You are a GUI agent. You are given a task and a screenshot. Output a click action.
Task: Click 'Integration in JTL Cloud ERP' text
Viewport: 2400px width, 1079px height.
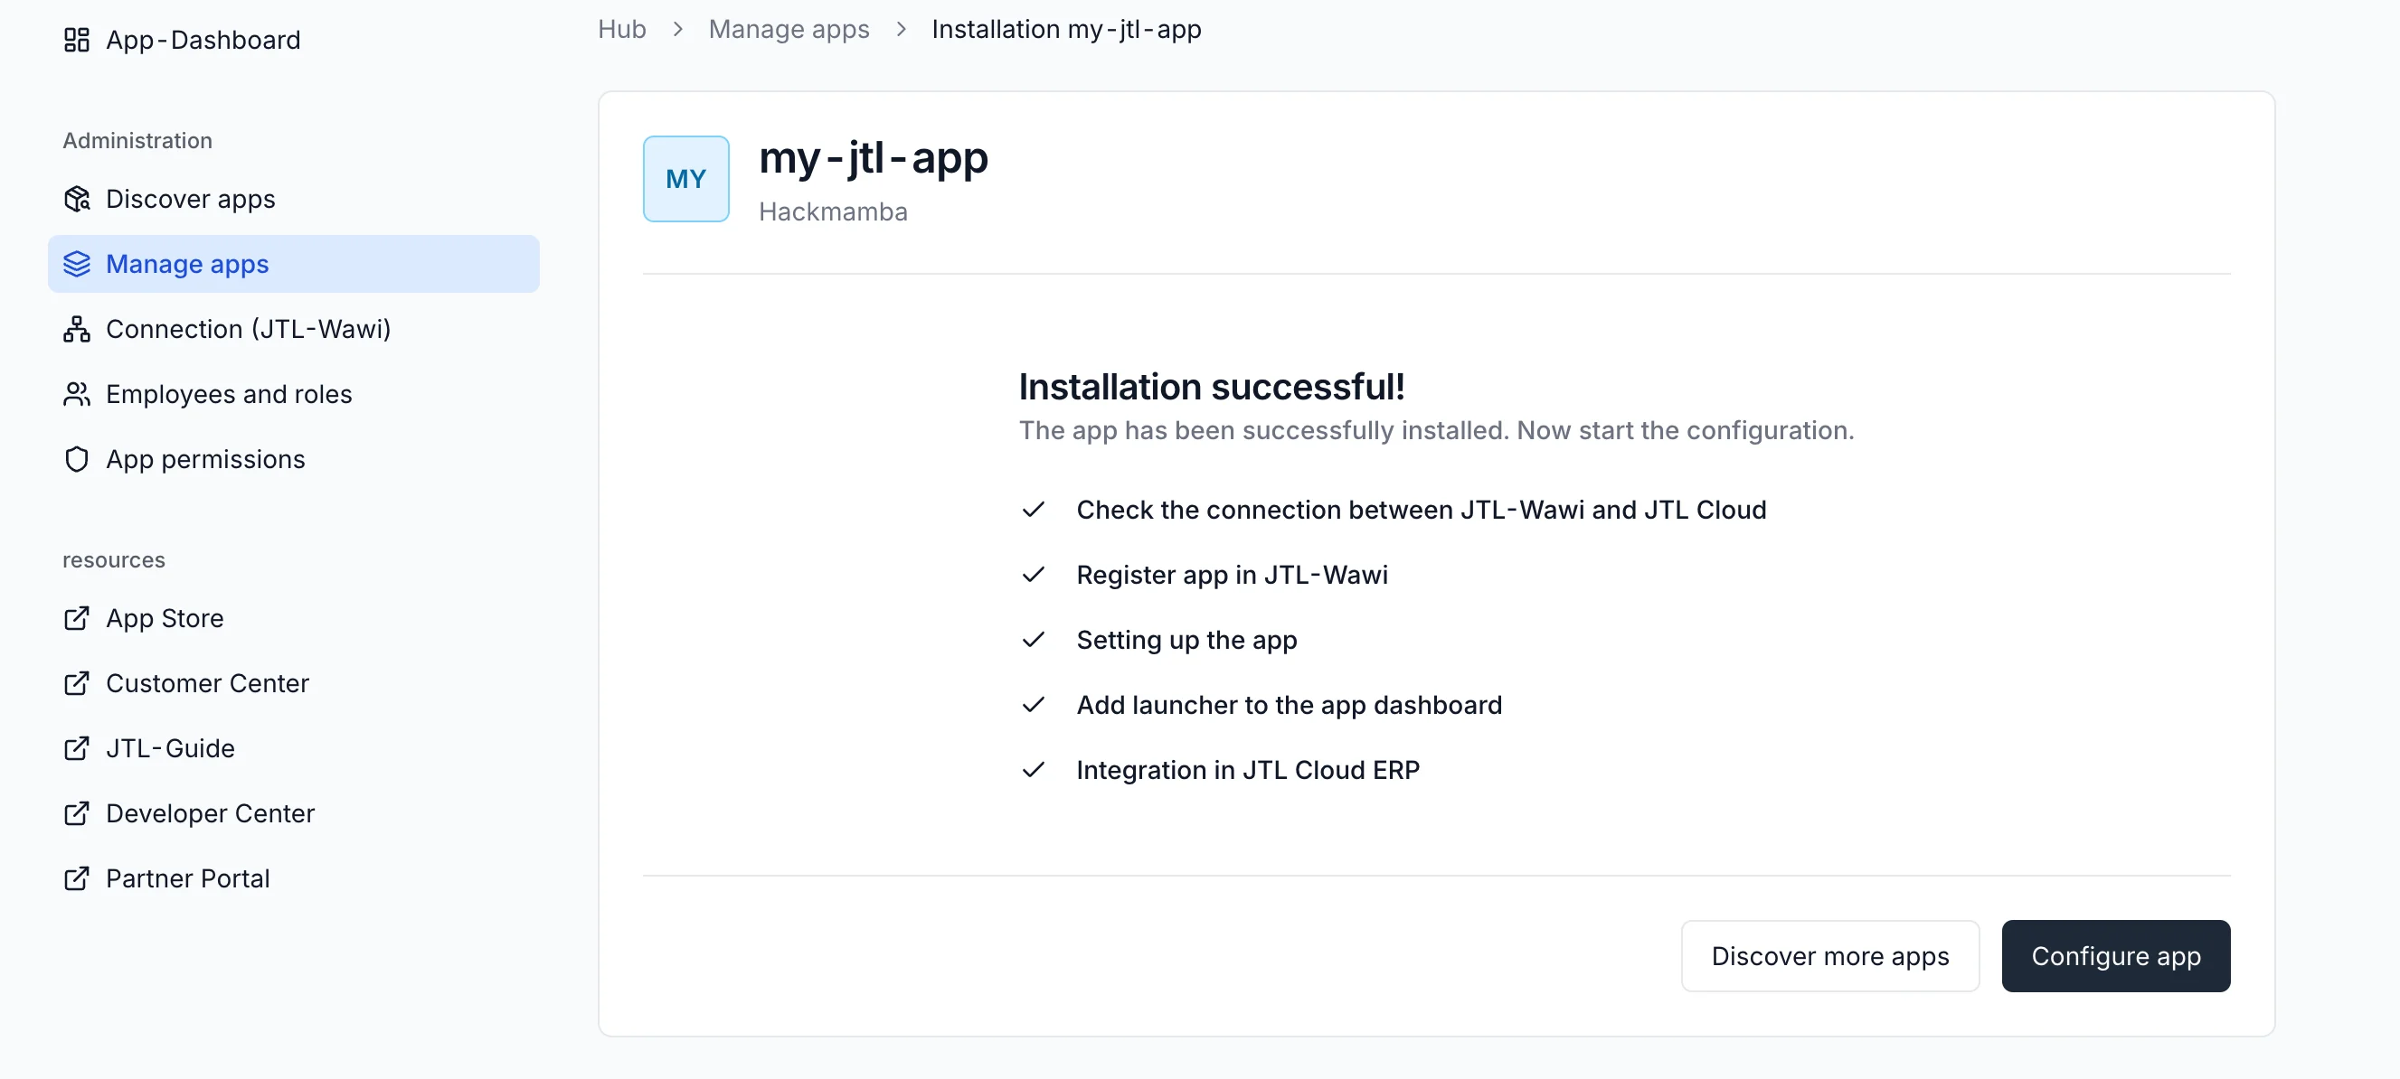pos(1248,771)
